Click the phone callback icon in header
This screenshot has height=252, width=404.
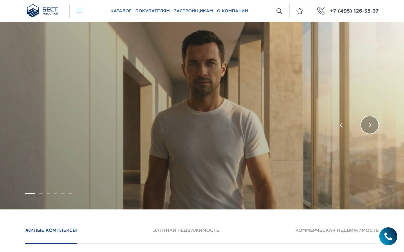(321, 11)
